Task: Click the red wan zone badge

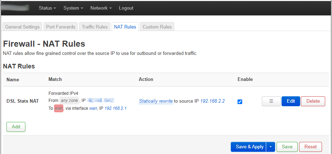Action: click(59, 108)
